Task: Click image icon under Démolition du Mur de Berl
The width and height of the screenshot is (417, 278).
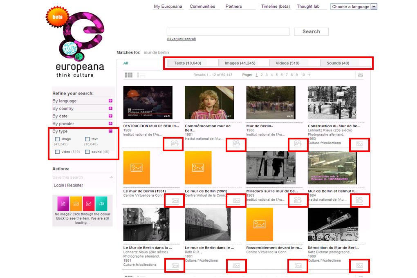Action: (359, 265)
